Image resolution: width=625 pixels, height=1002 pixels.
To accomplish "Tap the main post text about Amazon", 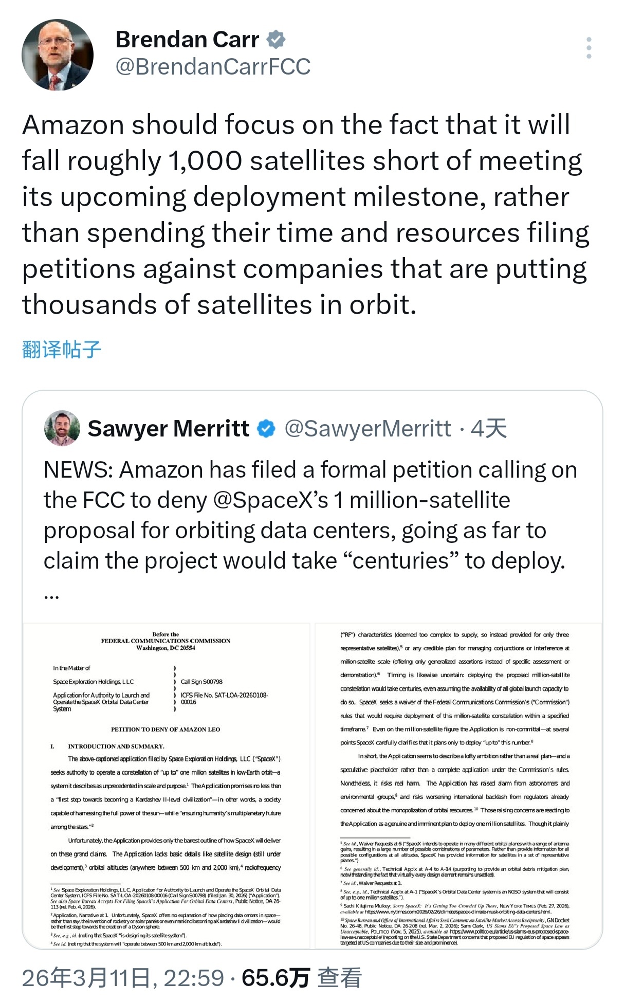I will (305, 215).
